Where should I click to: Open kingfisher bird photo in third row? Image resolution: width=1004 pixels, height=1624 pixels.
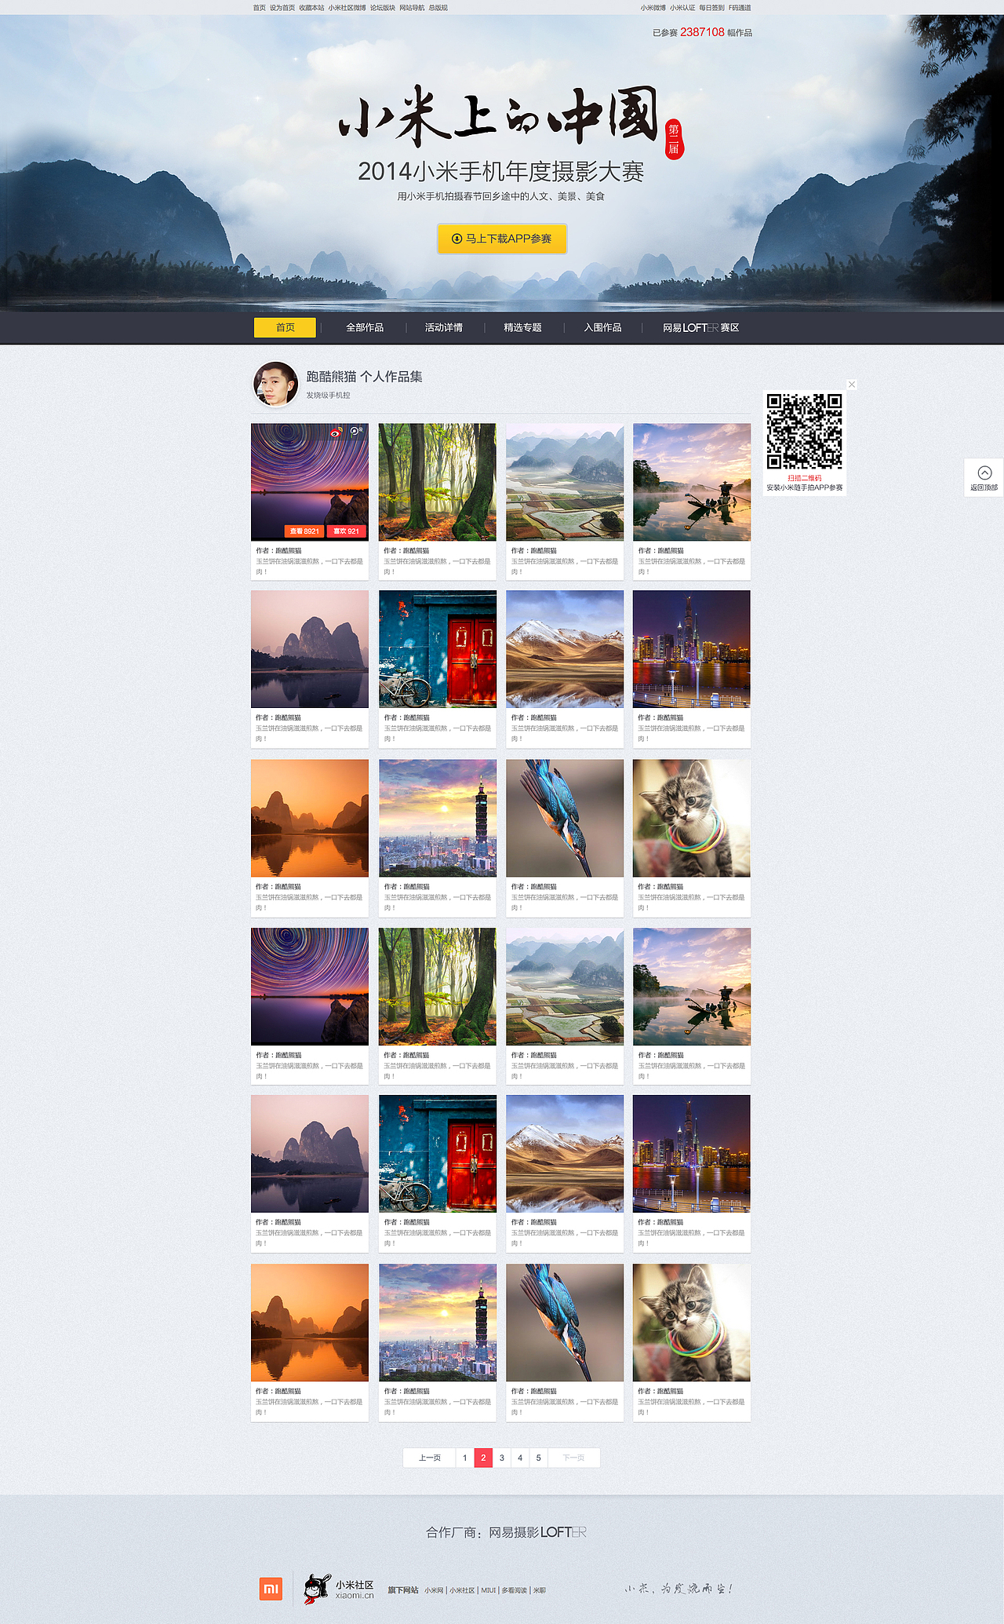click(565, 818)
